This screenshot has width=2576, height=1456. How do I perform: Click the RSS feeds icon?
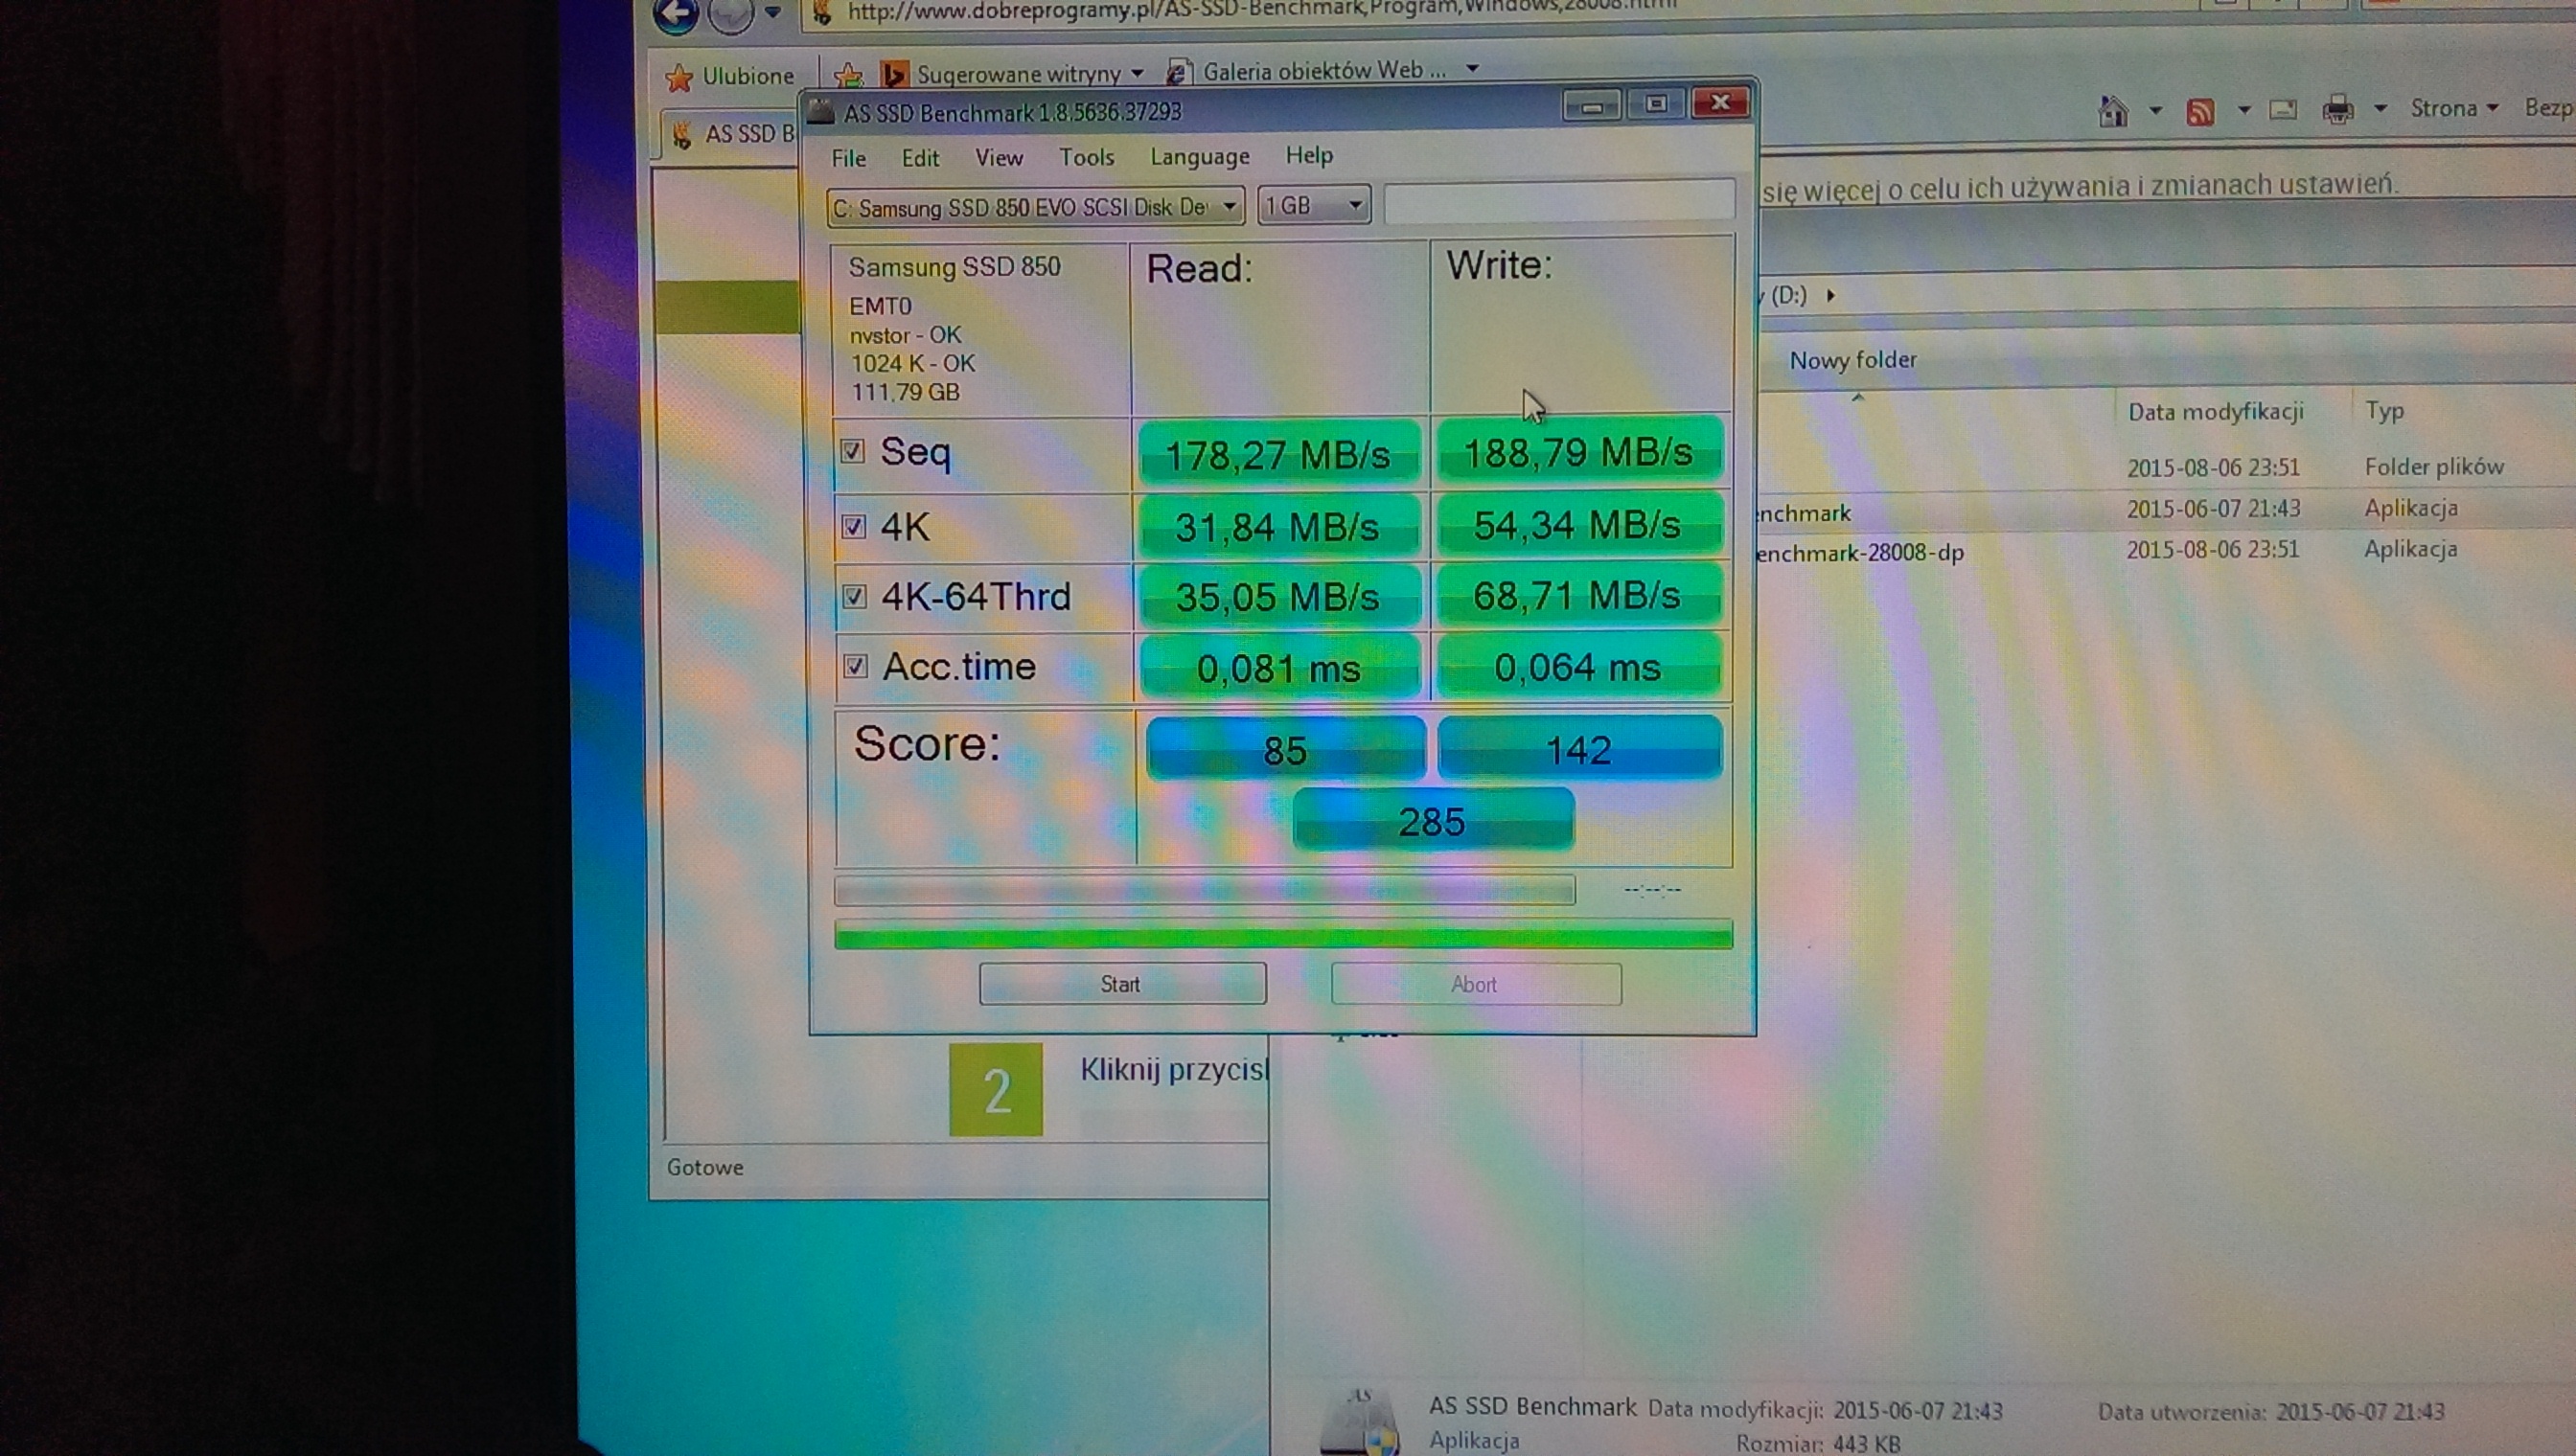(x=2199, y=111)
